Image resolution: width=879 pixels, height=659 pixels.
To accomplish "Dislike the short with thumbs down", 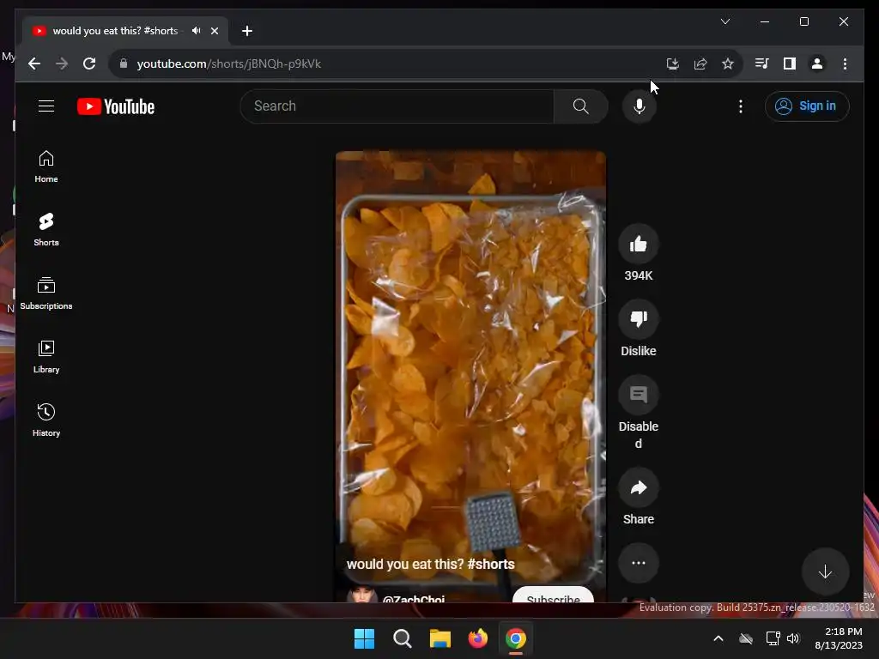I will pyautogui.click(x=638, y=319).
